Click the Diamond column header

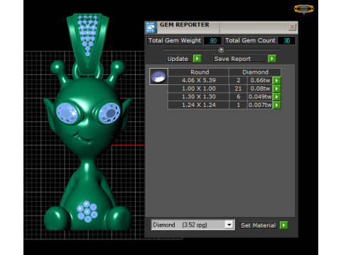[255, 72]
